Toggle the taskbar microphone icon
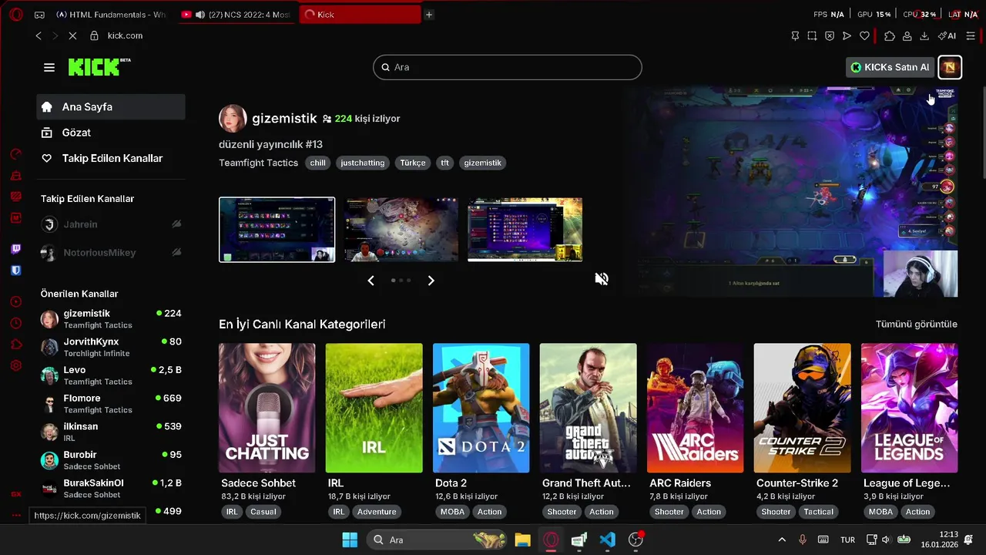The height and width of the screenshot is (555, 986). (802, 540)
